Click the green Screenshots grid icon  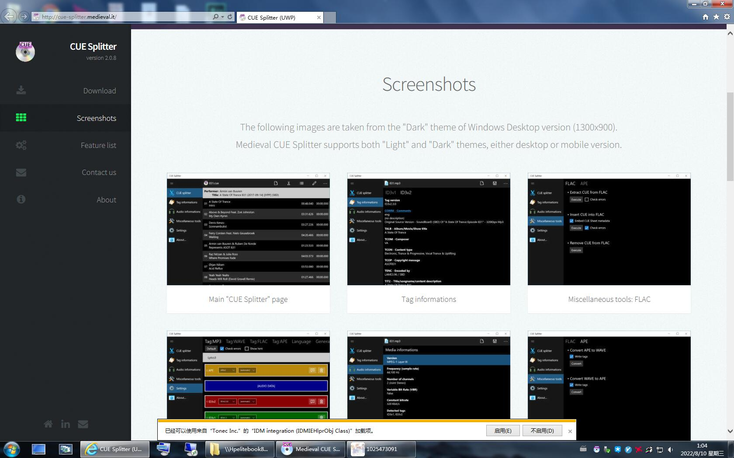tap(21, 117)
